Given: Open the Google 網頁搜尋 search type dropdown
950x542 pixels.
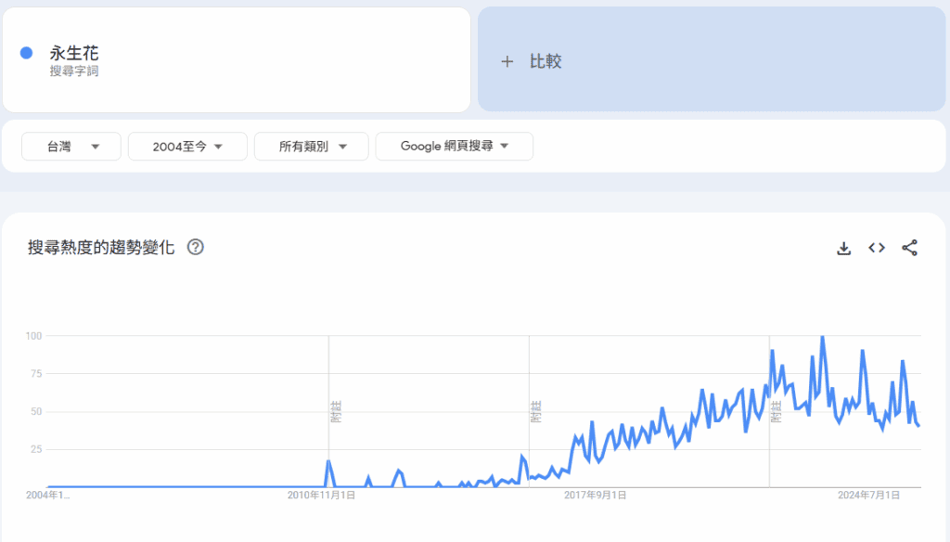Looking at the screenshot, I should [454, 146].
